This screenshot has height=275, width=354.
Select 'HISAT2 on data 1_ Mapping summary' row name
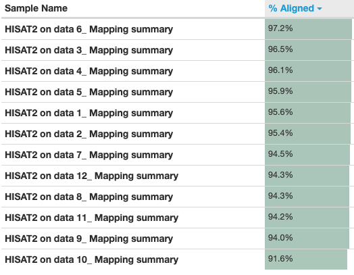tap(89, 113)
